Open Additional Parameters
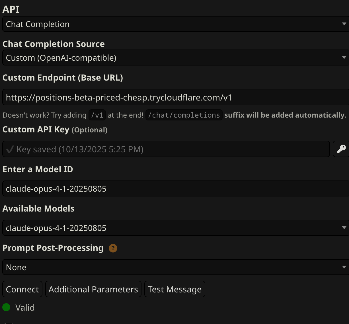The height and width of the screenshot is (324, 349). (93, 289)
